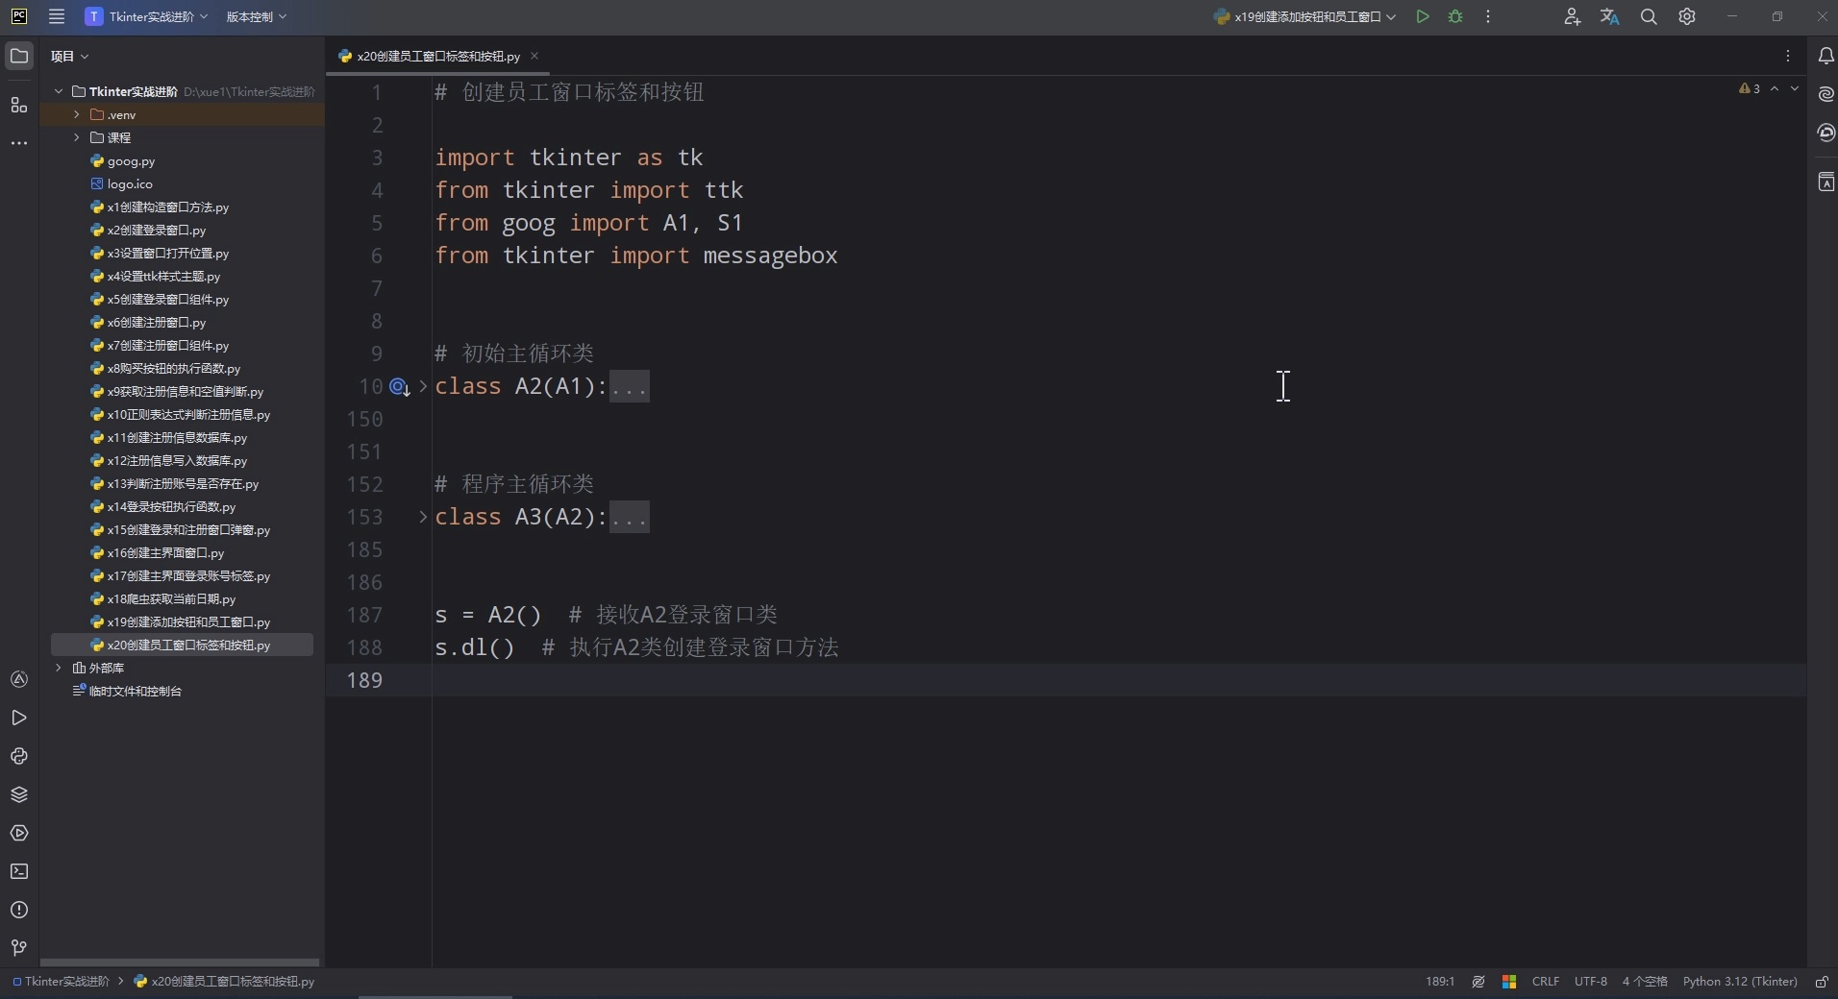Toggle file writable with the status bar lock icon
This screenshot has height=999, width=1838.
1822,982
